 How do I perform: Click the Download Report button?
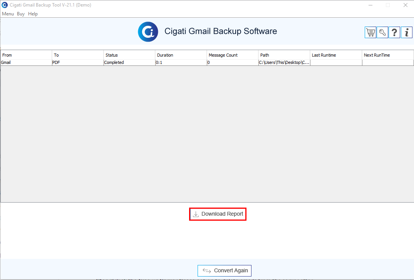click(218, 214)
